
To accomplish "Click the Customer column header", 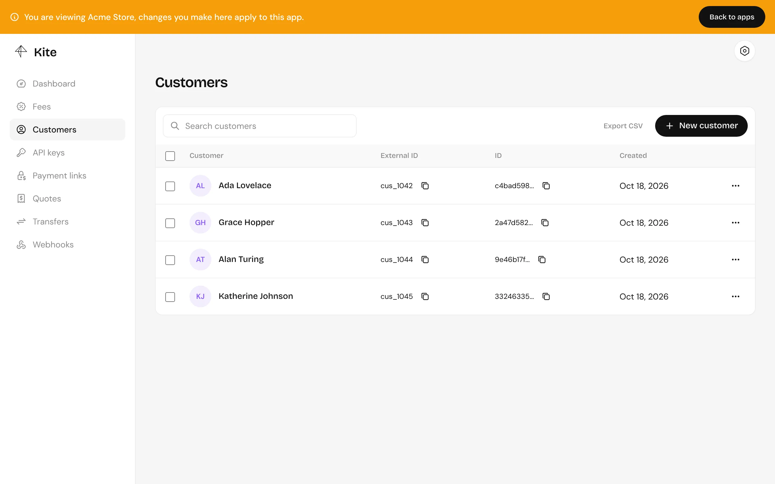I will 206,155.
